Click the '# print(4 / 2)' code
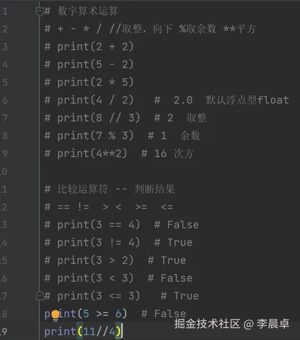The height and width of the screenshot is (340, 300). tap(89, 100)
